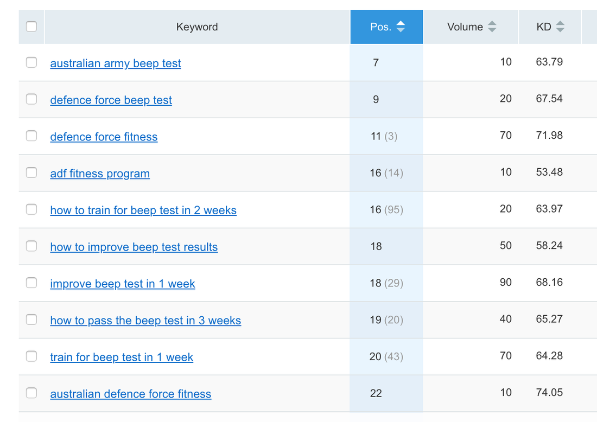Viewport: 597px width, 422px height.
Task: Open how to pass the beep test link
Action: [x=145, y=321]
